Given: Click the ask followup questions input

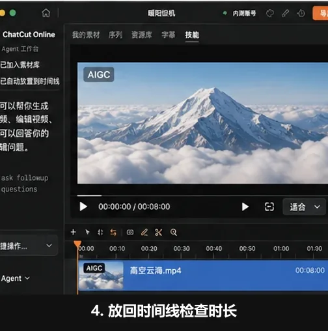Looking at the screenshot, I should (25, 184).
